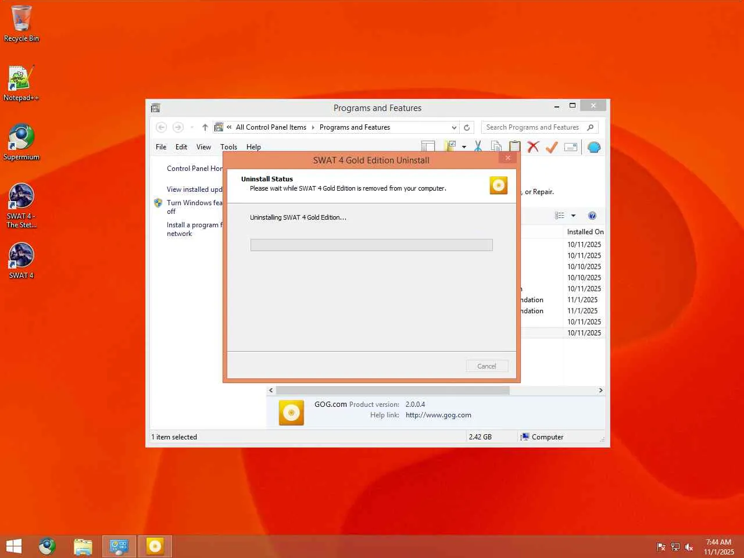Click the Windows Start button
The height and width of the screenshot is (558, 744).
[x=14, y=546]
